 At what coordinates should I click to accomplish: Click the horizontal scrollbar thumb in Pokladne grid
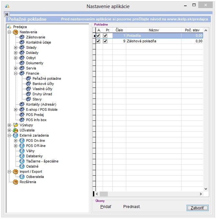coord(104,194)
